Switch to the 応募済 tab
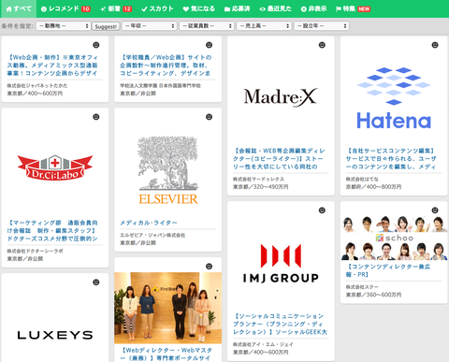The height and width of the screenshot is (362, 449). (x=237, y=8)
